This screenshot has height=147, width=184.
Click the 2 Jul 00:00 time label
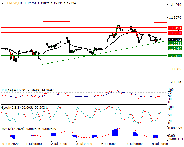coord(59,144)
